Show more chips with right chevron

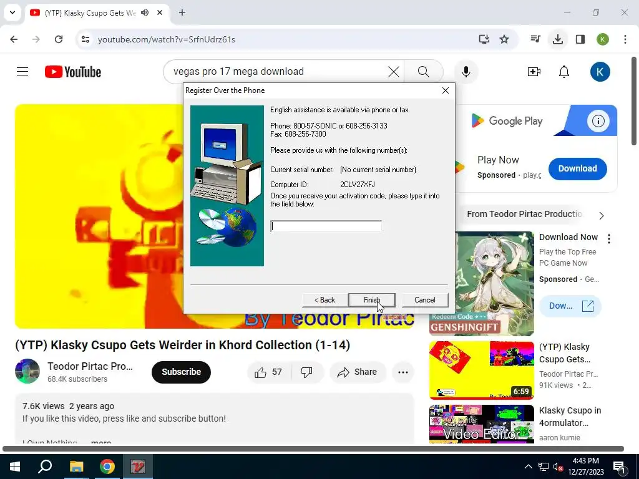click(x=602, y=215)
